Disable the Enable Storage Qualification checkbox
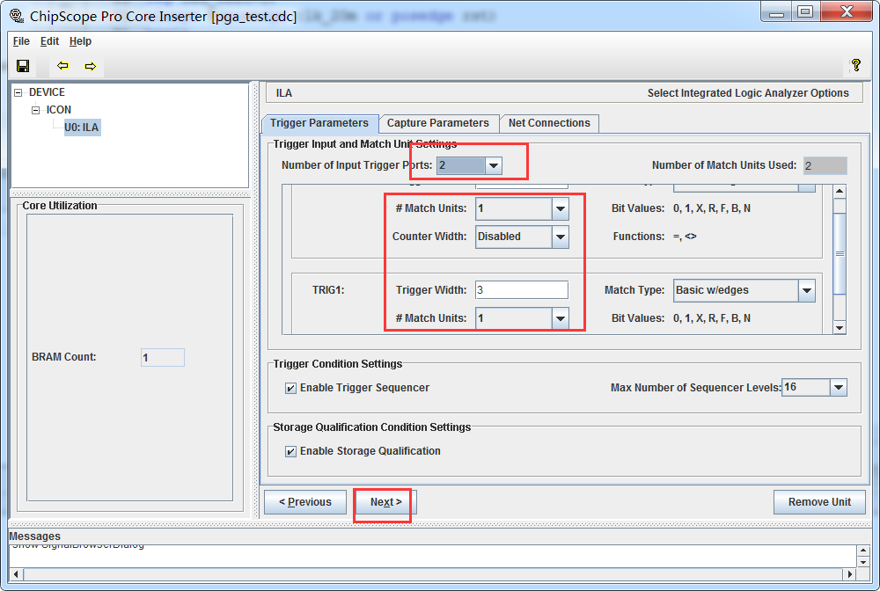This screenshot has width=880, height=591. (x=291, y=450)
